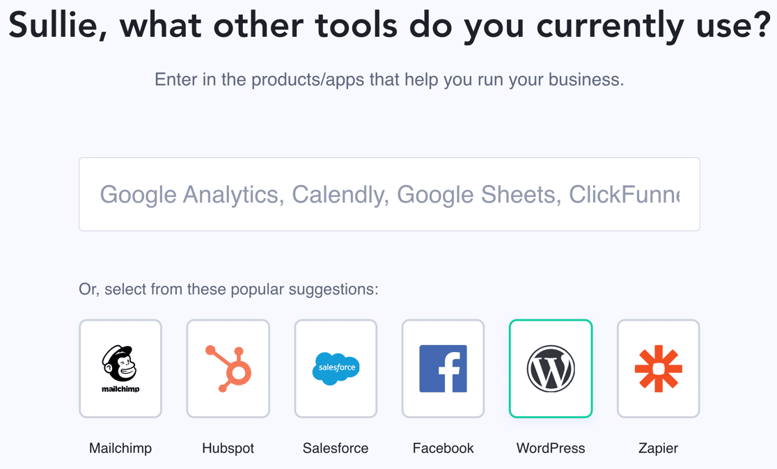The height and width of the screenshot is (469, 777).
Task: Select the 'Salesforce' caption text
Action: (336, 448)
